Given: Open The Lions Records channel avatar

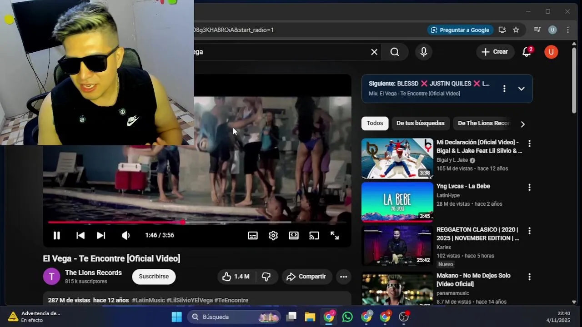Looking at the screenshot, I should click(51, 276).
